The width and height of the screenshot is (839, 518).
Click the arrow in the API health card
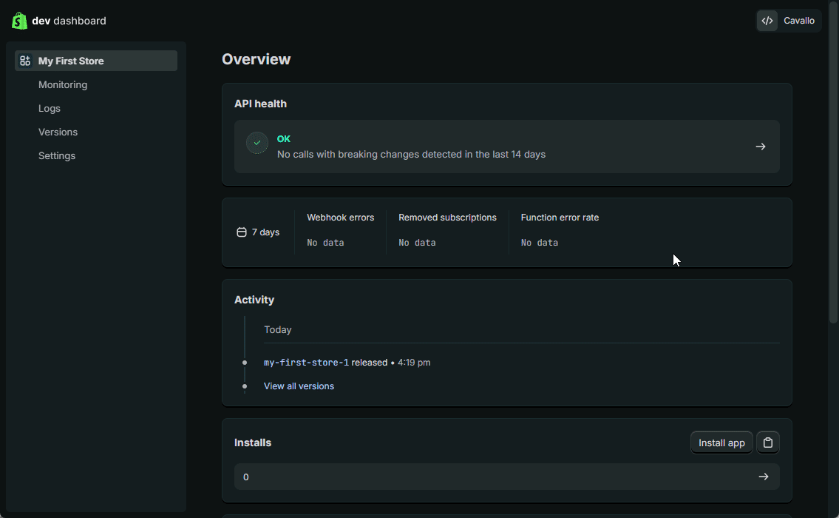[760, 147]
